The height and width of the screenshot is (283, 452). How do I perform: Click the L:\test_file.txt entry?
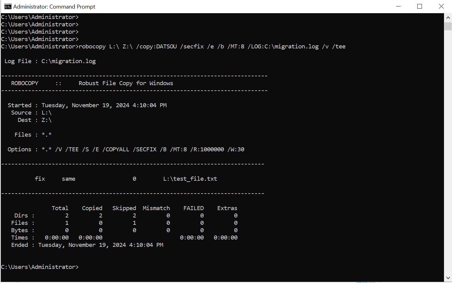(x=190, y=179)
